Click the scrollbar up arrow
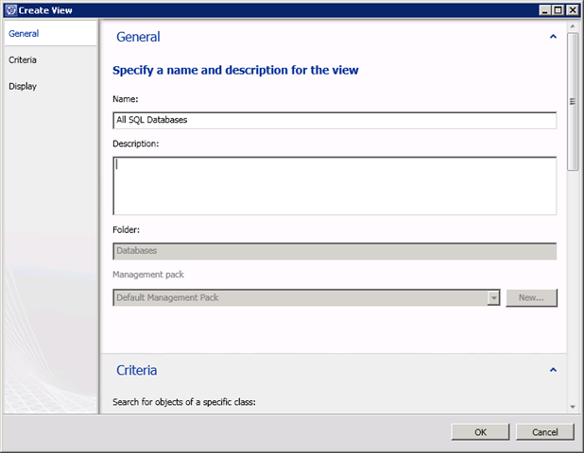Viewport: 584px width, 453px height. tap(573, 26)
